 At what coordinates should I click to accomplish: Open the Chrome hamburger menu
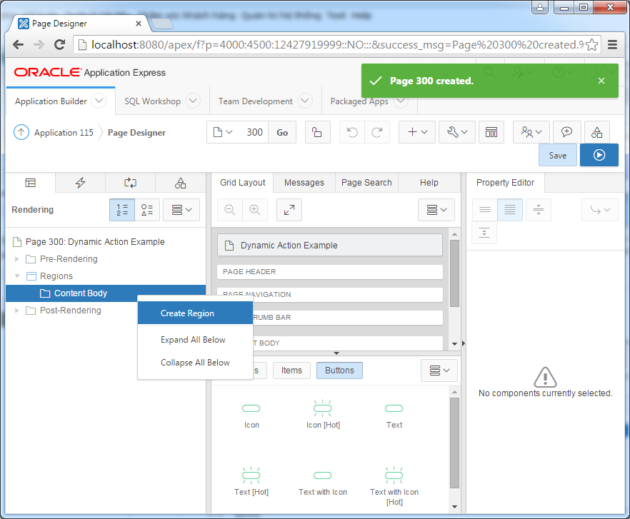[612, 44]
